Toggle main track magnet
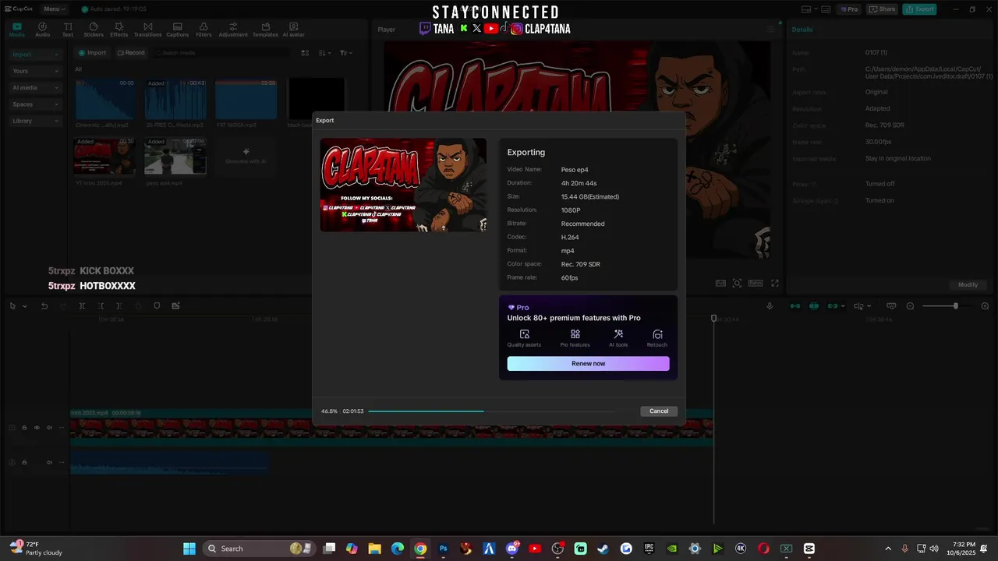 click(795, 306)
